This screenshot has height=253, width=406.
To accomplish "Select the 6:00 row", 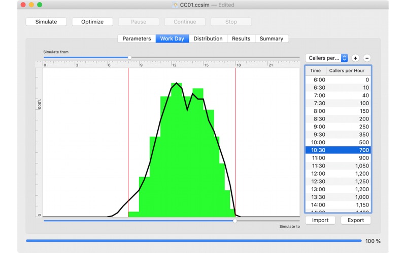I will click(338, 80).
